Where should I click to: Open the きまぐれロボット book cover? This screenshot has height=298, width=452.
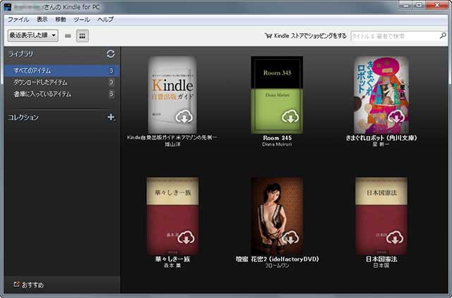click(381, 94)
